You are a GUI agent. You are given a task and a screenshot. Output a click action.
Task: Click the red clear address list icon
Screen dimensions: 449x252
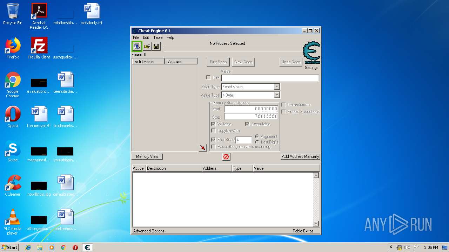[x=226, y=156]
